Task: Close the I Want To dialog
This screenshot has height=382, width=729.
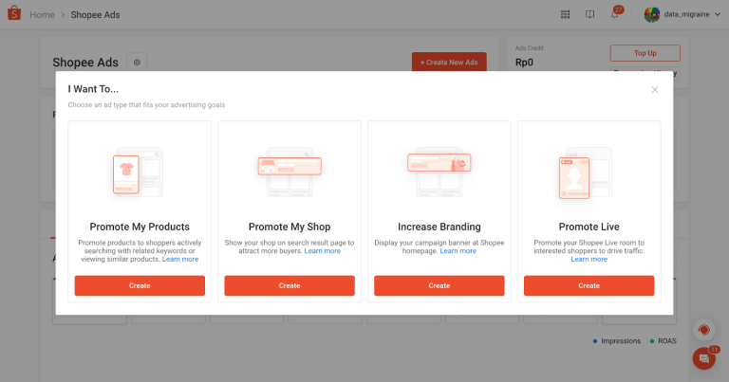Action: 654,89
